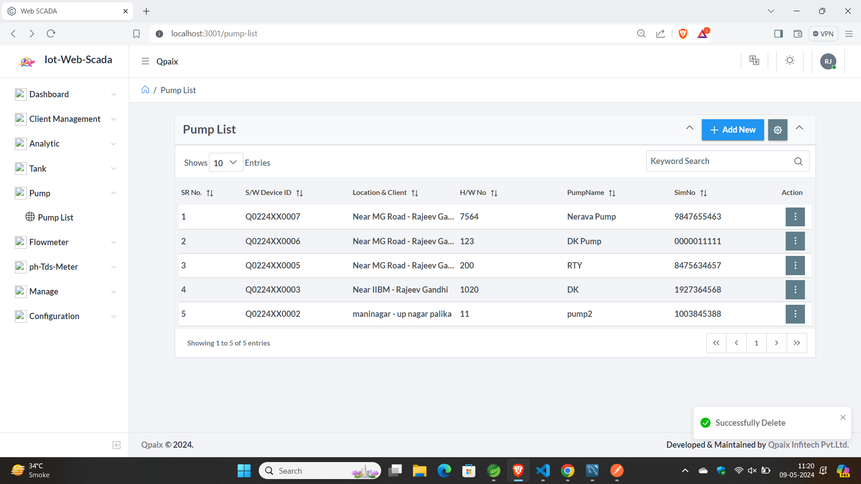Screen dimensions: 861x484
Task: Dismiss the Successfully Delete notification
Action: click(843, 417)
